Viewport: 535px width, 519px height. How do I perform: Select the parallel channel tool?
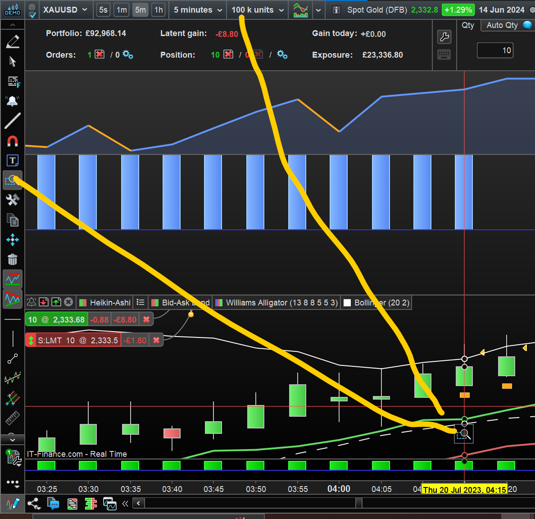[13, 398]
